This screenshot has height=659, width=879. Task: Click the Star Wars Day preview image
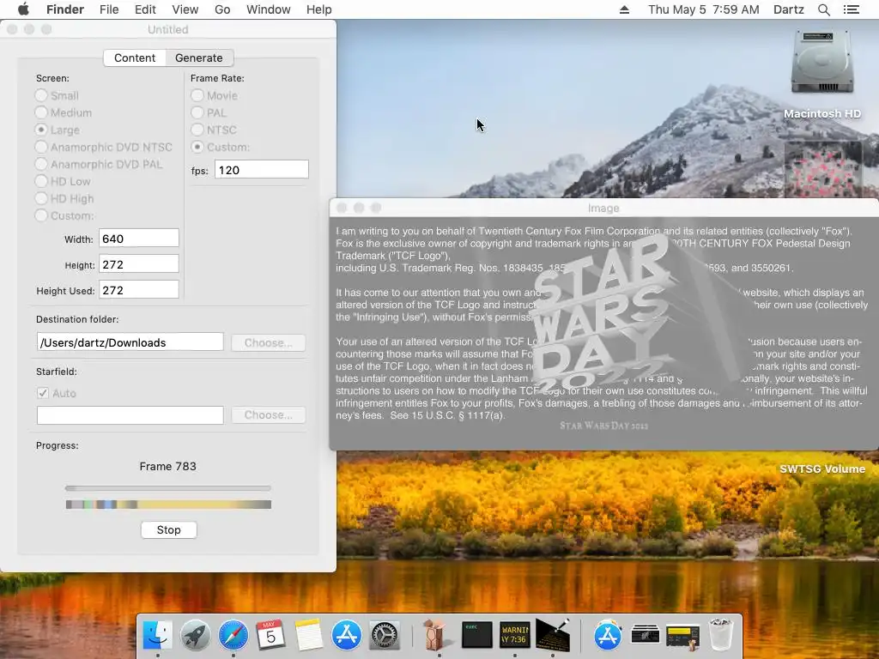click(603, 334)
